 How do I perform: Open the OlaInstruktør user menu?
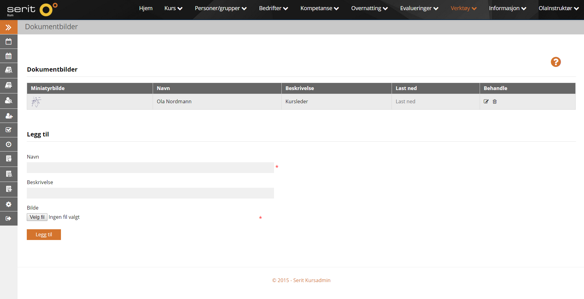coord(559,8)
